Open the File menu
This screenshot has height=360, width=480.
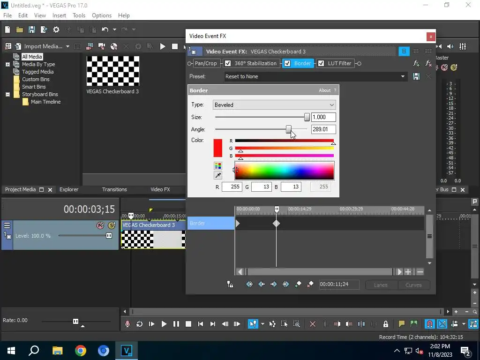click(7, 15)
